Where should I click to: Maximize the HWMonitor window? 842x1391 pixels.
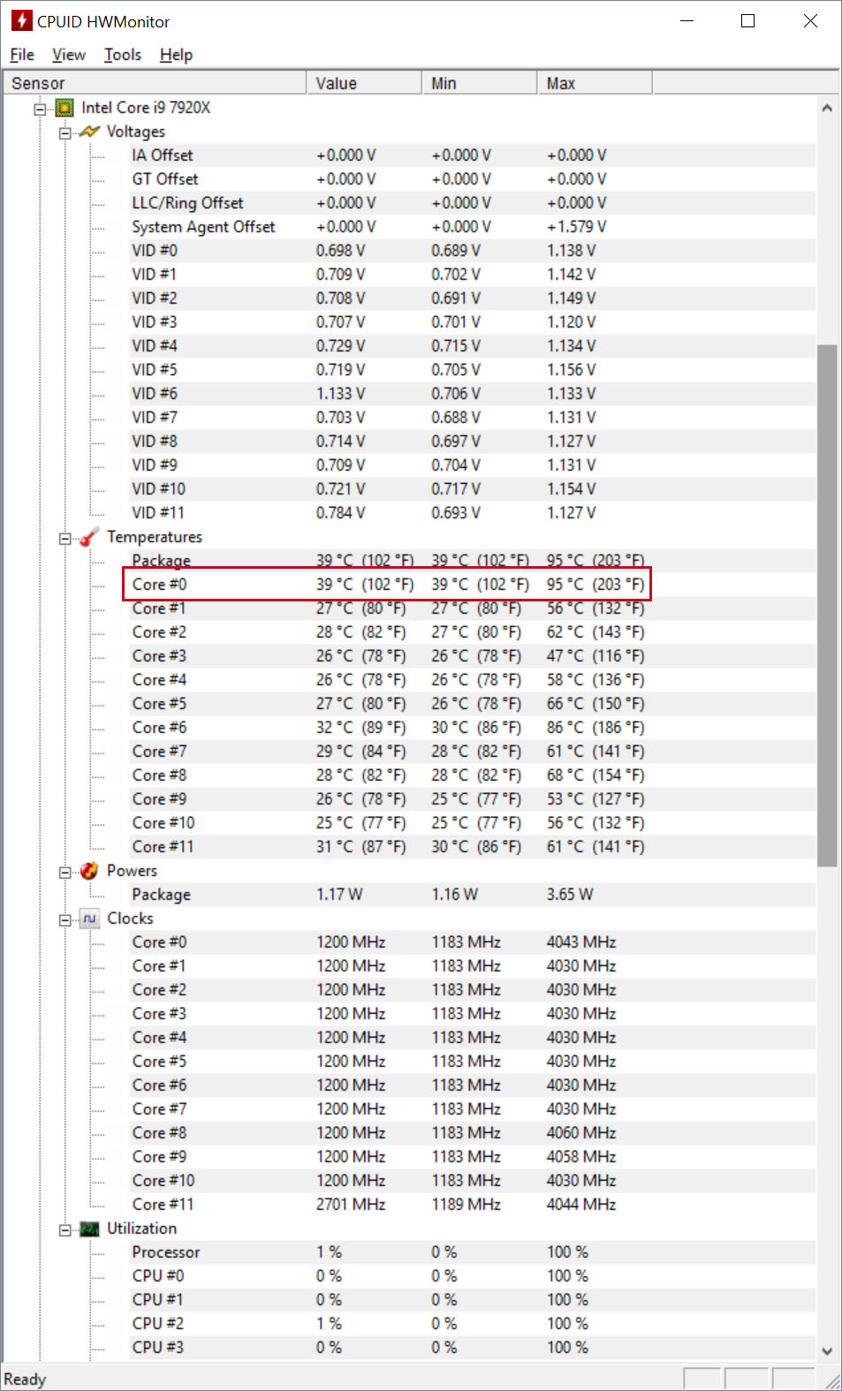747,21
